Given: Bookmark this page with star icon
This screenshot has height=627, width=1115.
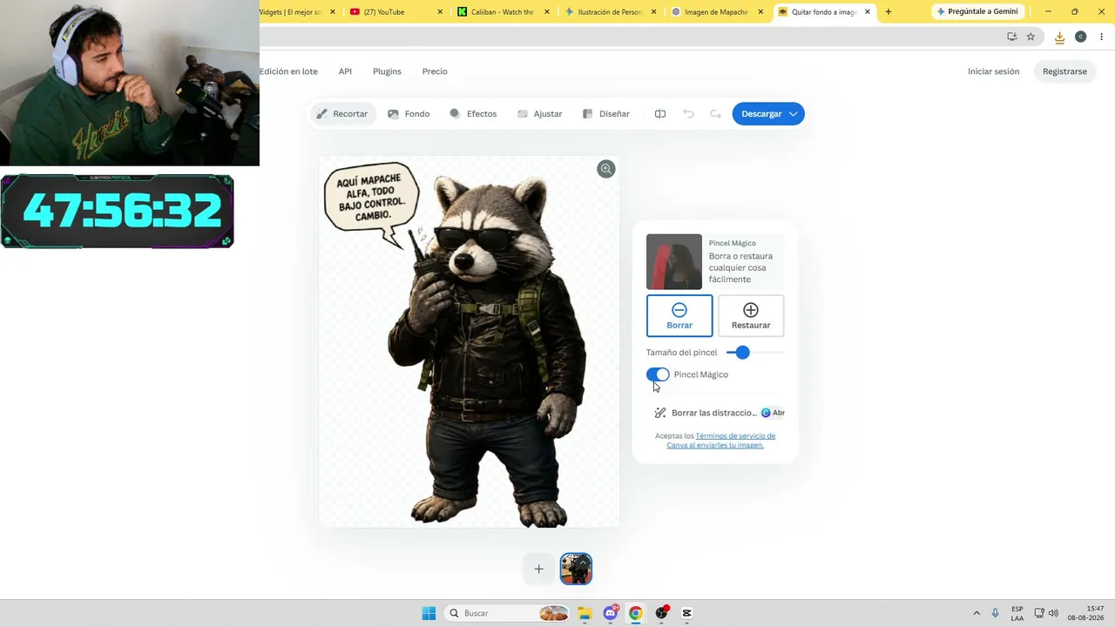Looking at the screenshot, I should [1031, 37].
